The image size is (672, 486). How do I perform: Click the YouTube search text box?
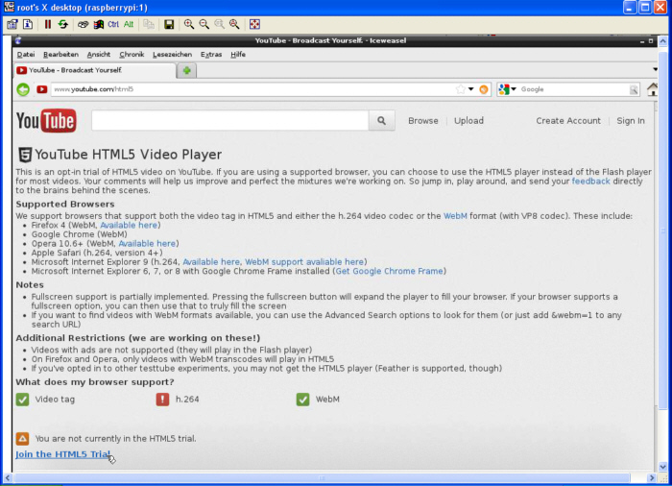click(230, 121)
